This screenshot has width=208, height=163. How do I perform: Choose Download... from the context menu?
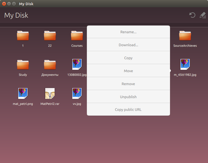click(128, 45)
